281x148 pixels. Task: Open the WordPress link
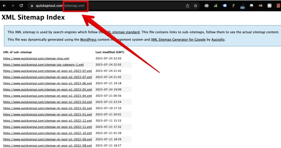point(88,40)
